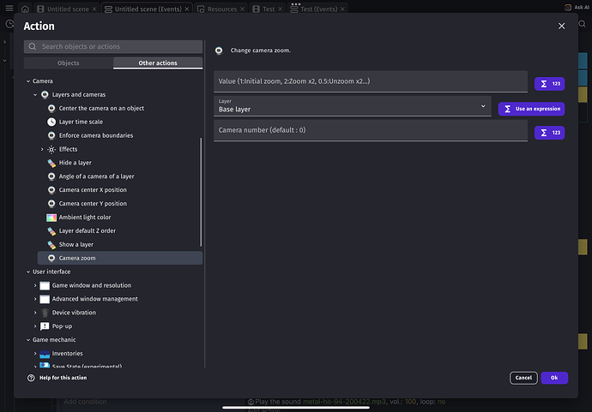Expand Game window and resolution group
Image resolution: width=592 pixels, height=412 pixels.
point(35,285)
